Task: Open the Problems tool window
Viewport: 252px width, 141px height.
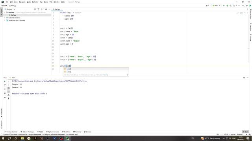Action: coord(66,132)
